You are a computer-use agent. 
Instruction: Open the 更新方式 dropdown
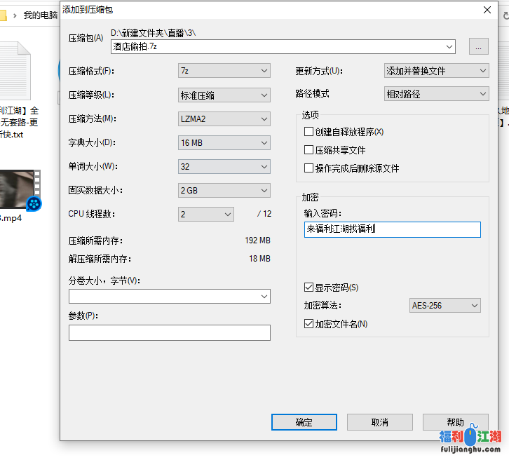tap(436, 71)
